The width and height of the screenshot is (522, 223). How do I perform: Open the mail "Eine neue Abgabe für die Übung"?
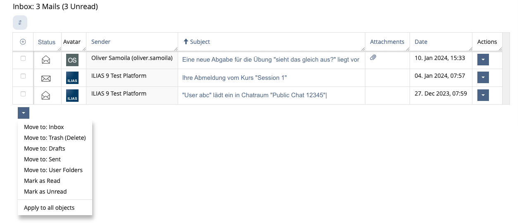pyautogui.click(x=270, y=60)
